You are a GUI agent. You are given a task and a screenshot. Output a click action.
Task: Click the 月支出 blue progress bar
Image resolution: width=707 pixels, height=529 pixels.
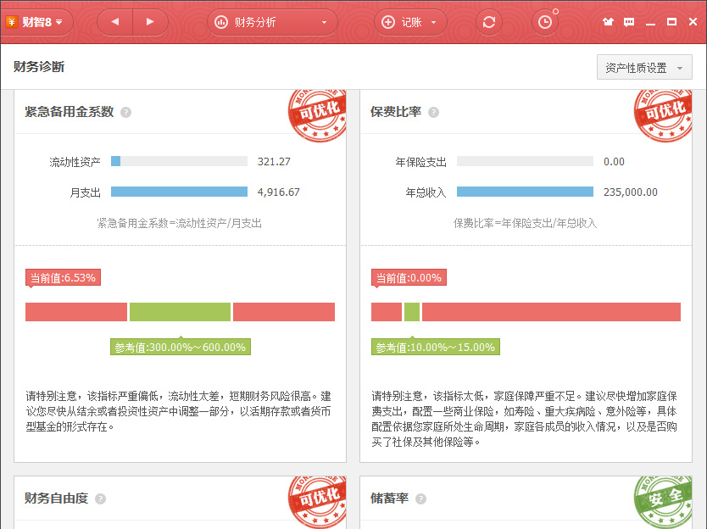(179, 192)
